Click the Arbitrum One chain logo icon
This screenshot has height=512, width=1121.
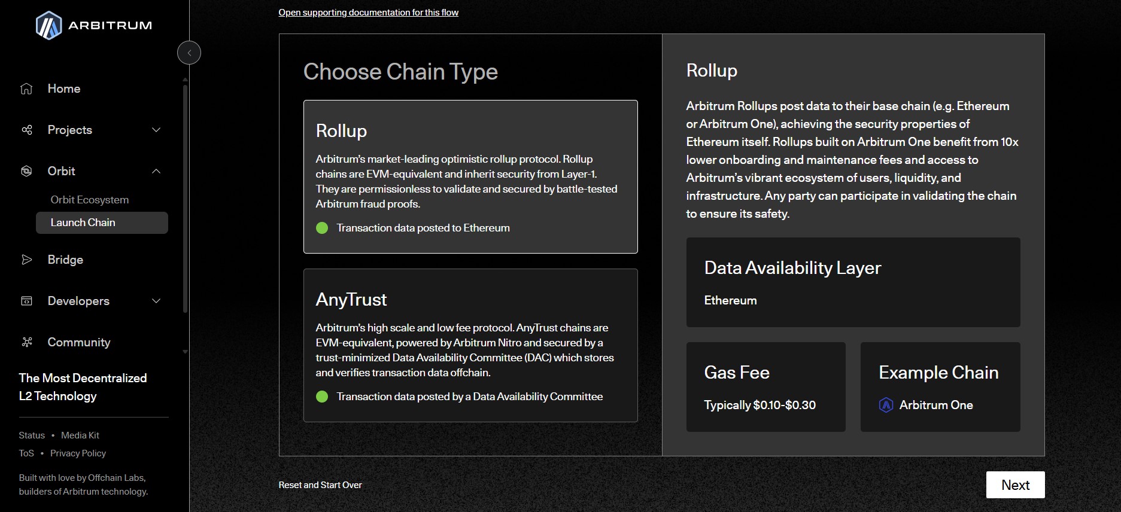pos(886,405)
